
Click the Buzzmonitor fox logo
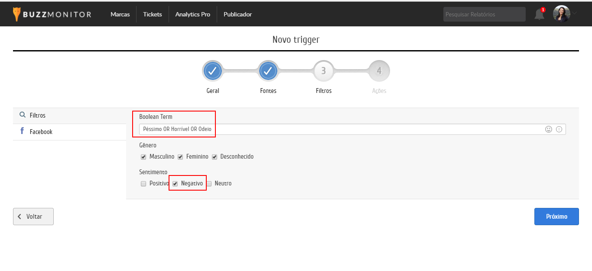(x=17, y=14)
